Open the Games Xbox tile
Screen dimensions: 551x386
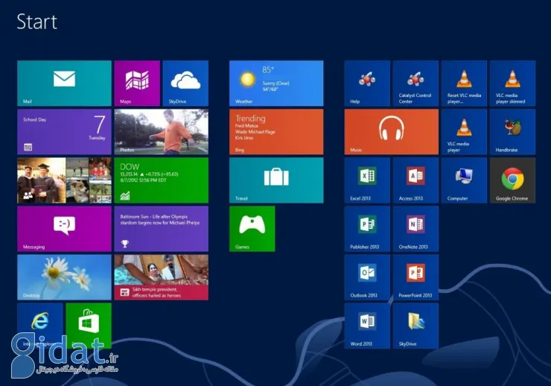252,229
